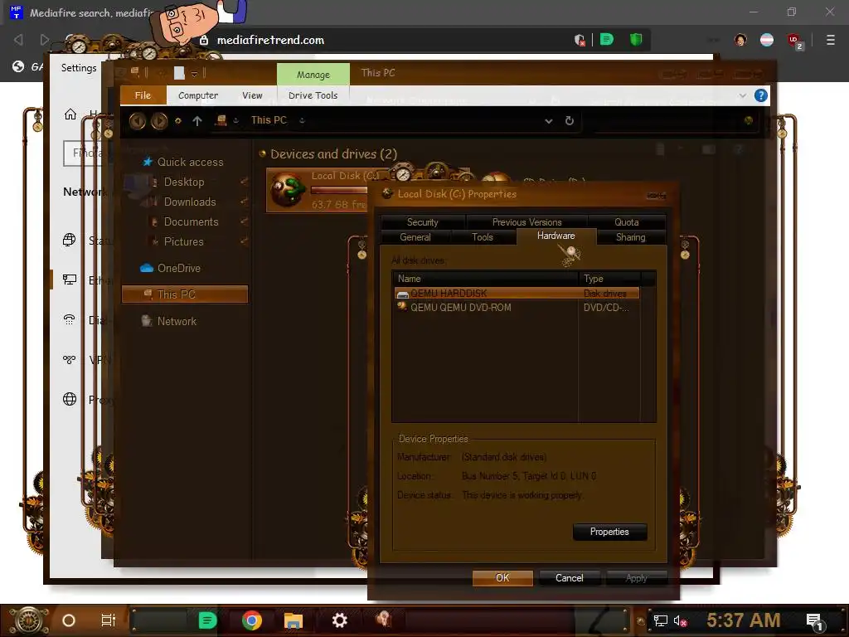Switch to the General tab
The width and height of the screenshot is (849, 637).
[x=415, y=237]
